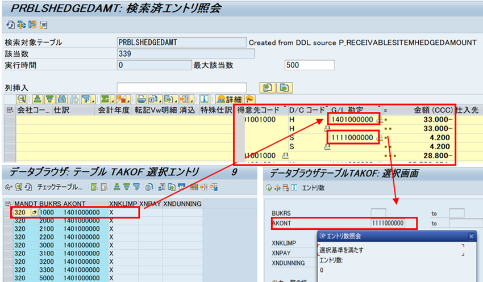Click the select-all corner icon of the PRBLSHEDGEDAMT grid
Viewport: 483px width, 282px height.
click(x=10, y=110)
